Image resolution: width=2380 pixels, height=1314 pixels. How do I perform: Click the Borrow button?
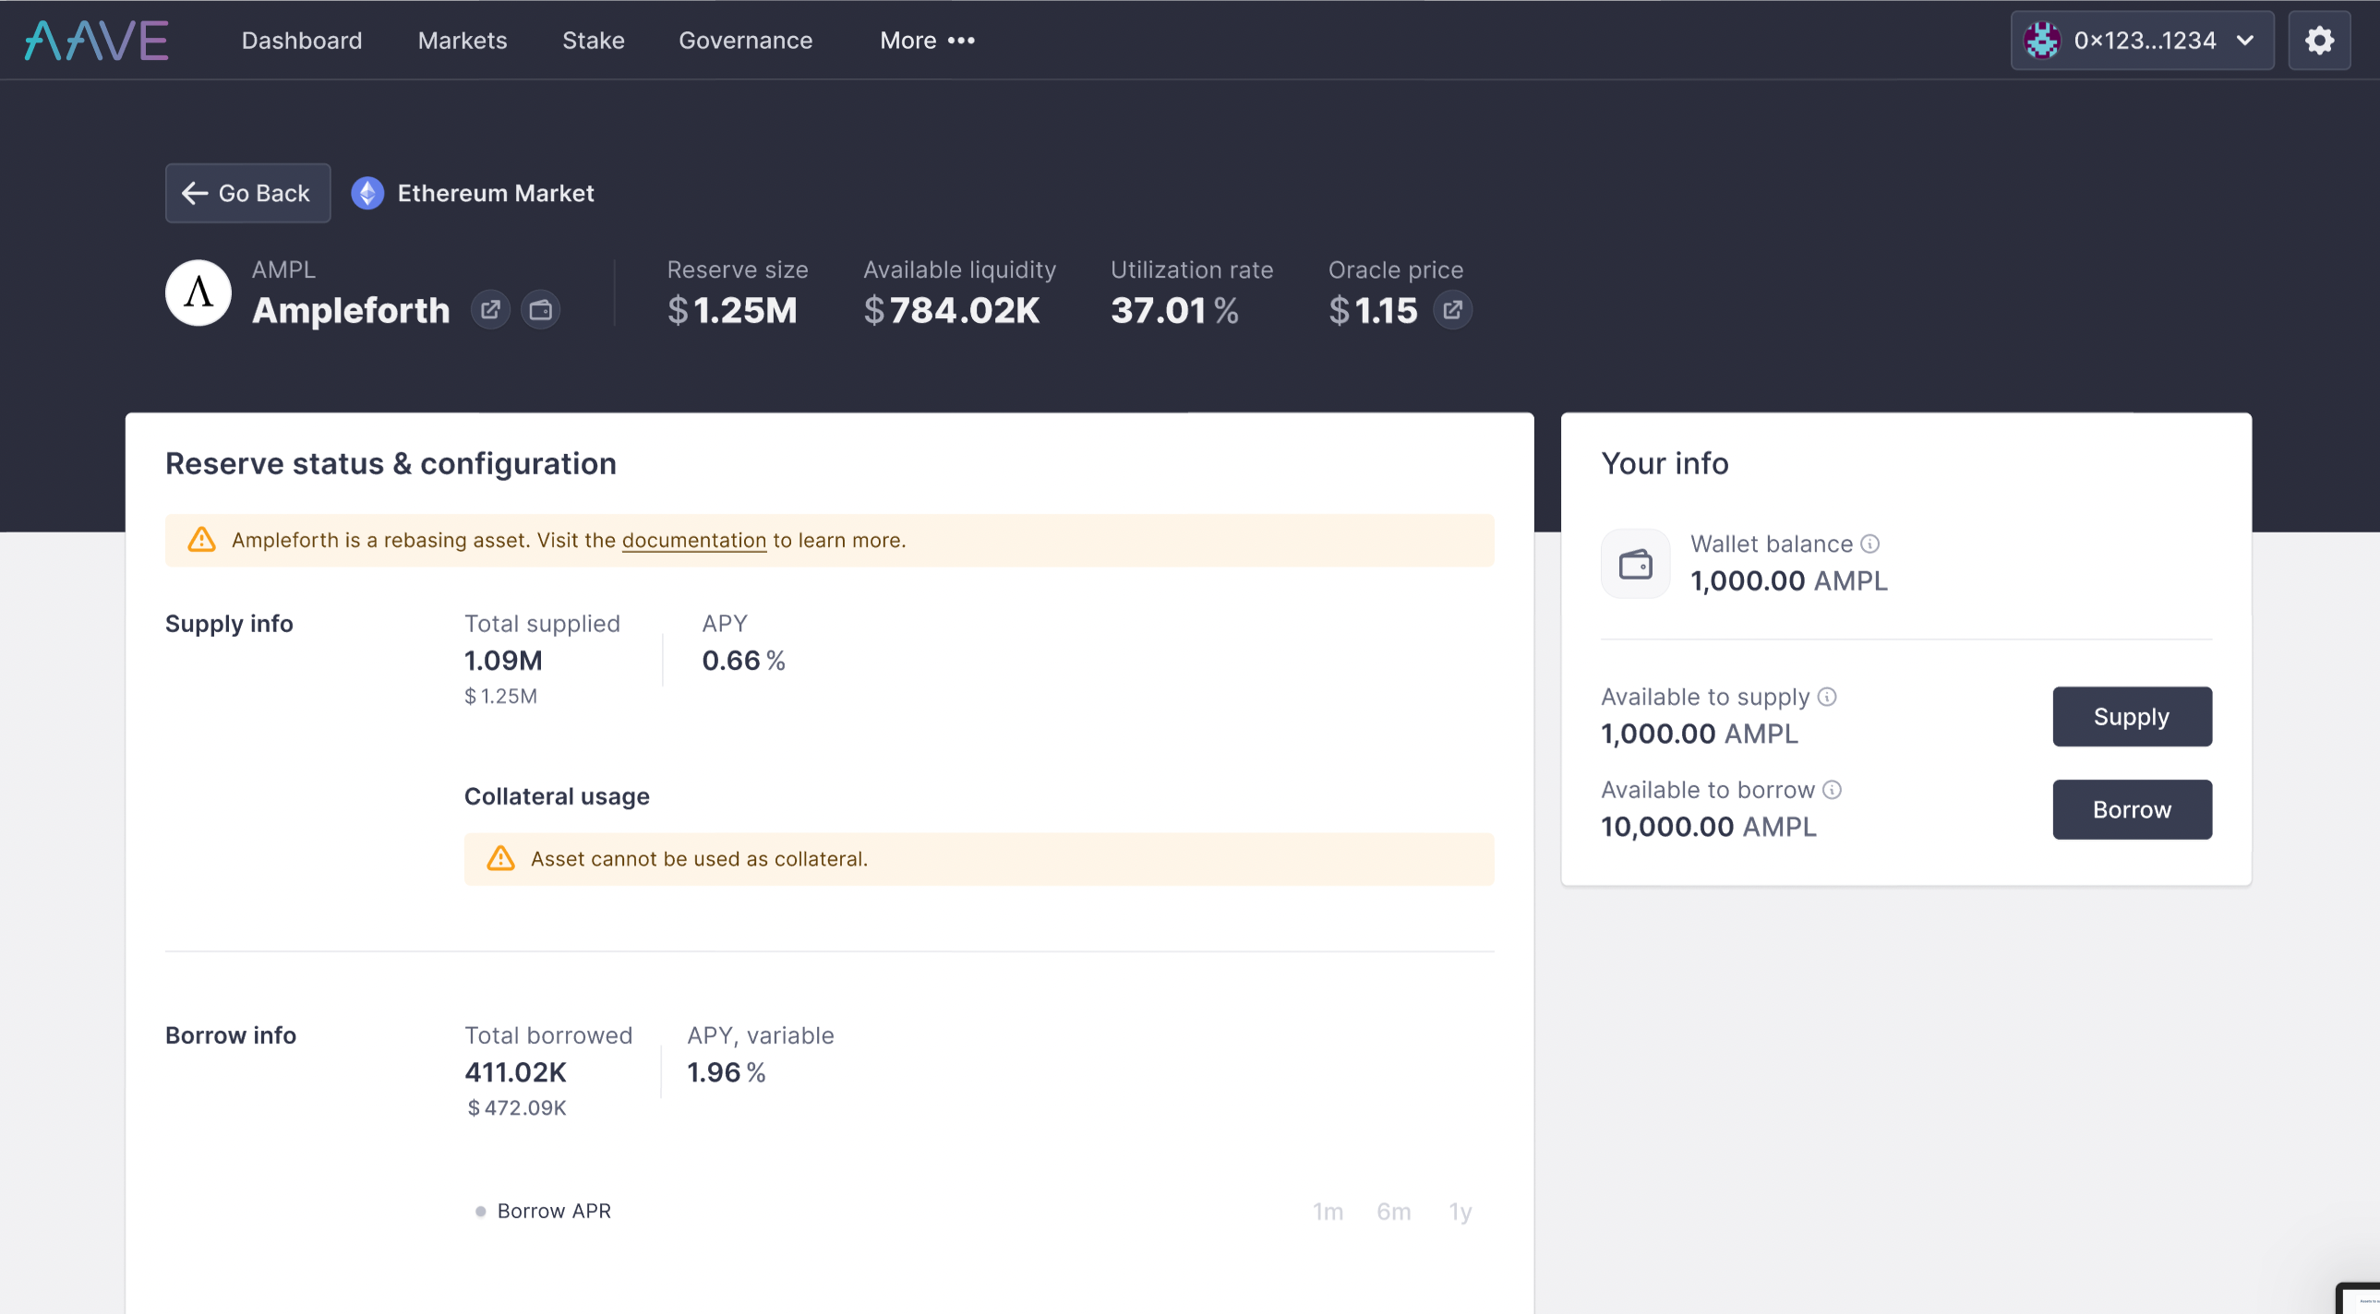click(x=2132, y=809)
